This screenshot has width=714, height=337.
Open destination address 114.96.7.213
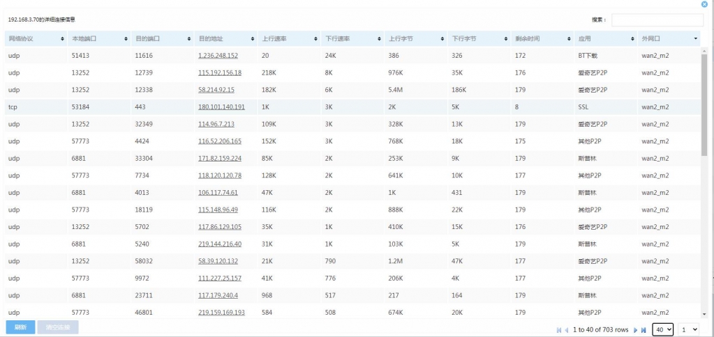click(x=216, y=124)
